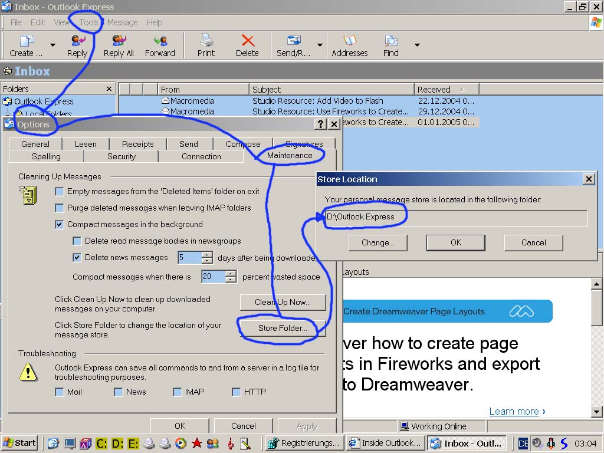Sort messages by Received column header
Viewport: 604px width, 453px height.
pyautogui.click(x=447, y=90)
